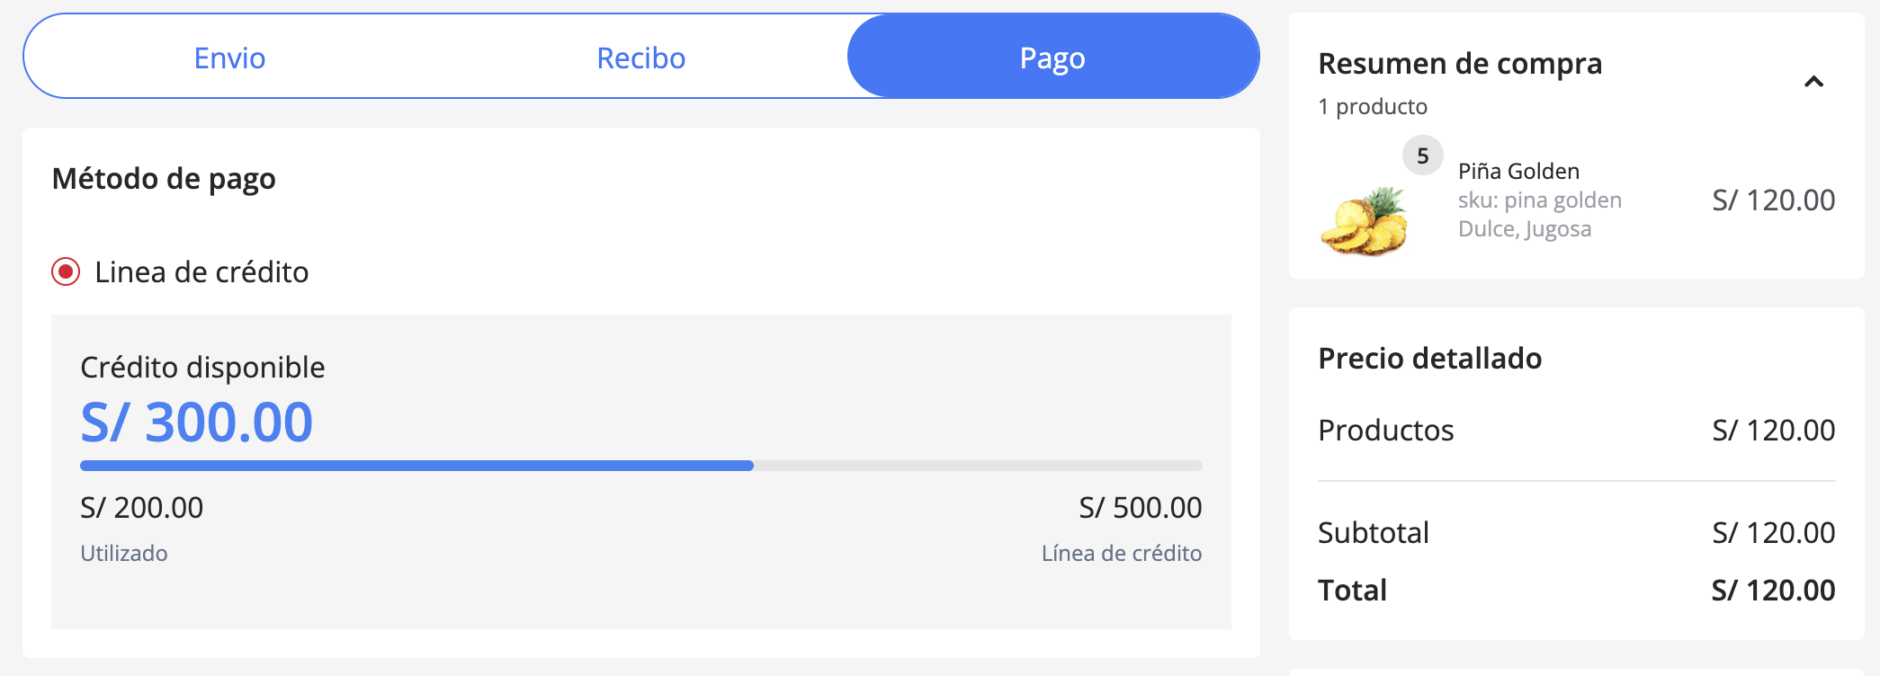Click the quantity badge showing 5

pyautogui.click(x=1422, y=156)
